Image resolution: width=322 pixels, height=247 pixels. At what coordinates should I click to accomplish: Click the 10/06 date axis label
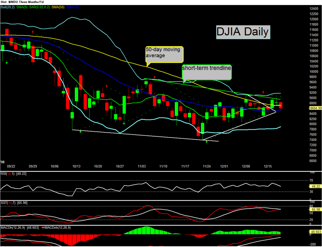(54, 166)
